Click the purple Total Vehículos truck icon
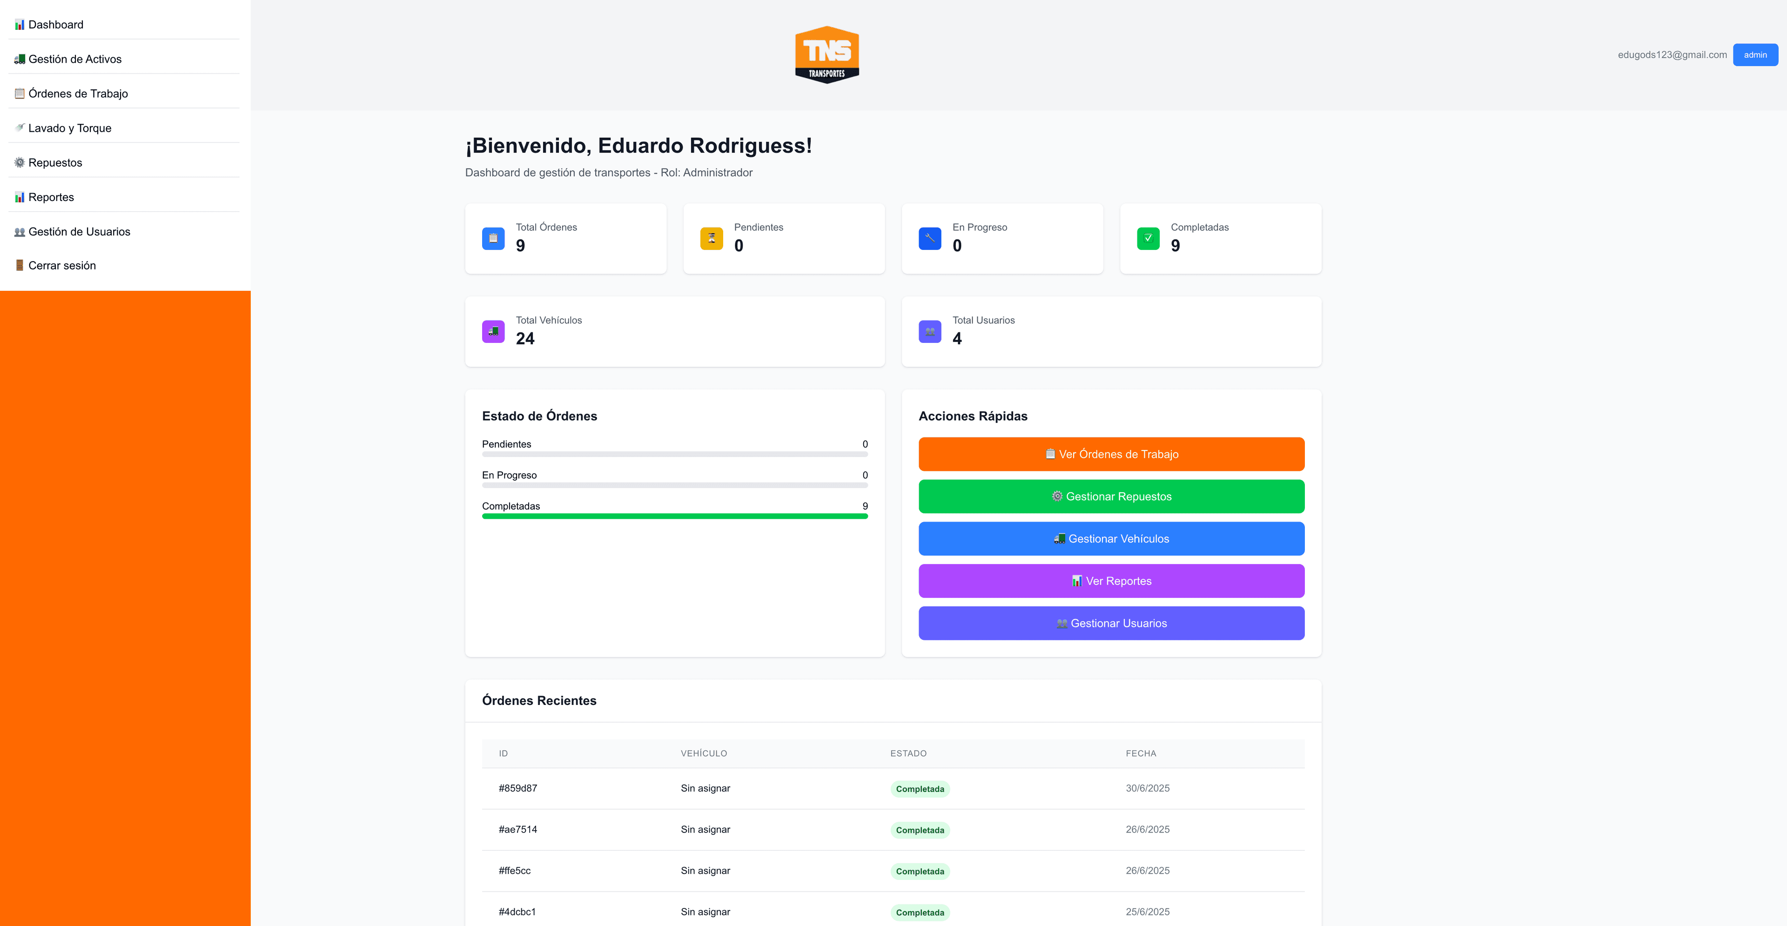Screen dimensions: 1787x926 492,331
